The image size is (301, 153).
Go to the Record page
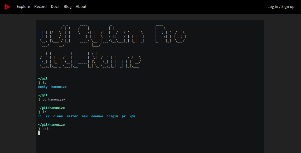40,7
